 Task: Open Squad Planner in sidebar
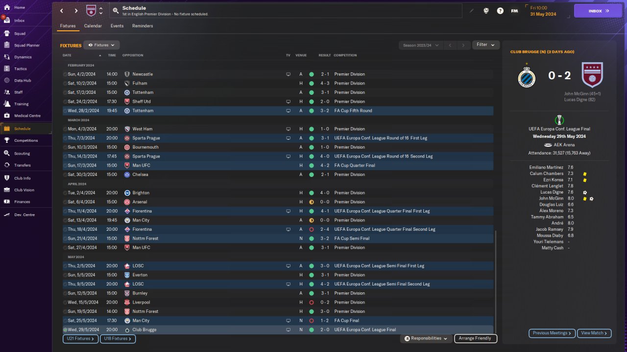pos(26,45)
